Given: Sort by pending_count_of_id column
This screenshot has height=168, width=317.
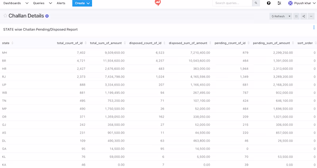Looking at the screenshot, I should coord(248,43).
